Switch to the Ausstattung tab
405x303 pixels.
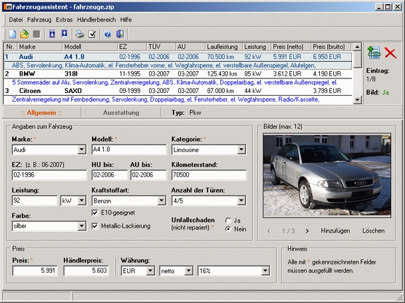[121, 113]
